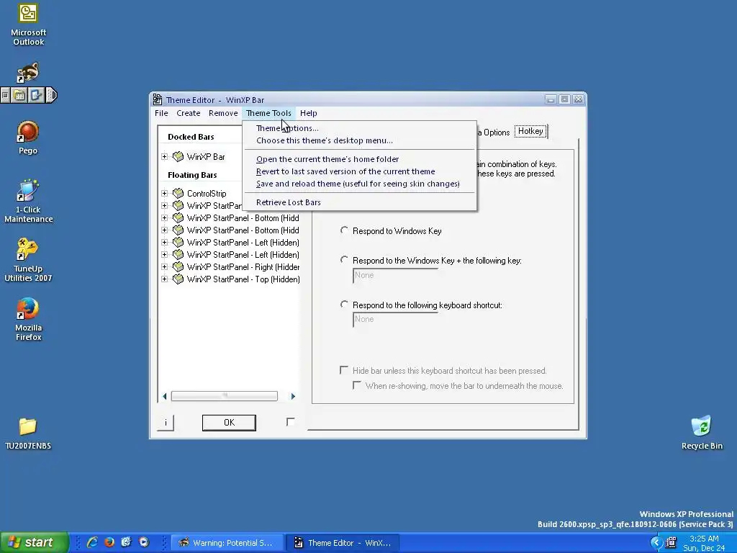The image size is (737, 553).
Task: Toggle move bar underneath the mouse checkbox
Action: (x=357, y=386)
